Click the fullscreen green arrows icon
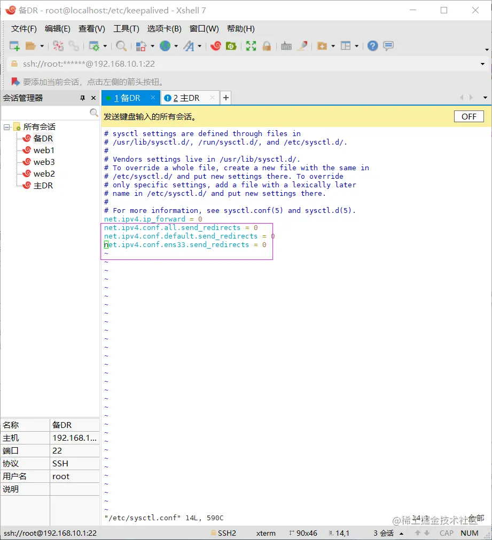 tap(251, 46)
